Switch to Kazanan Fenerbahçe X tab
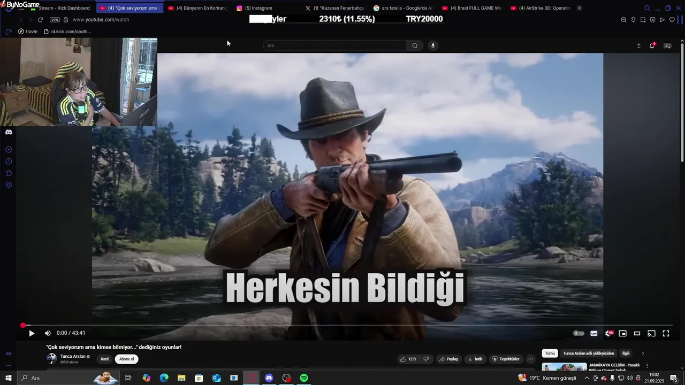The width and height of the screenshot is (685, 385). [x=334, y=8]
